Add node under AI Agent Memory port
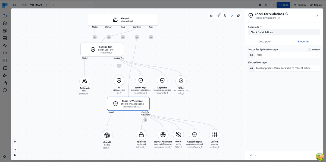326x162 pixels. tap(109, 37)
